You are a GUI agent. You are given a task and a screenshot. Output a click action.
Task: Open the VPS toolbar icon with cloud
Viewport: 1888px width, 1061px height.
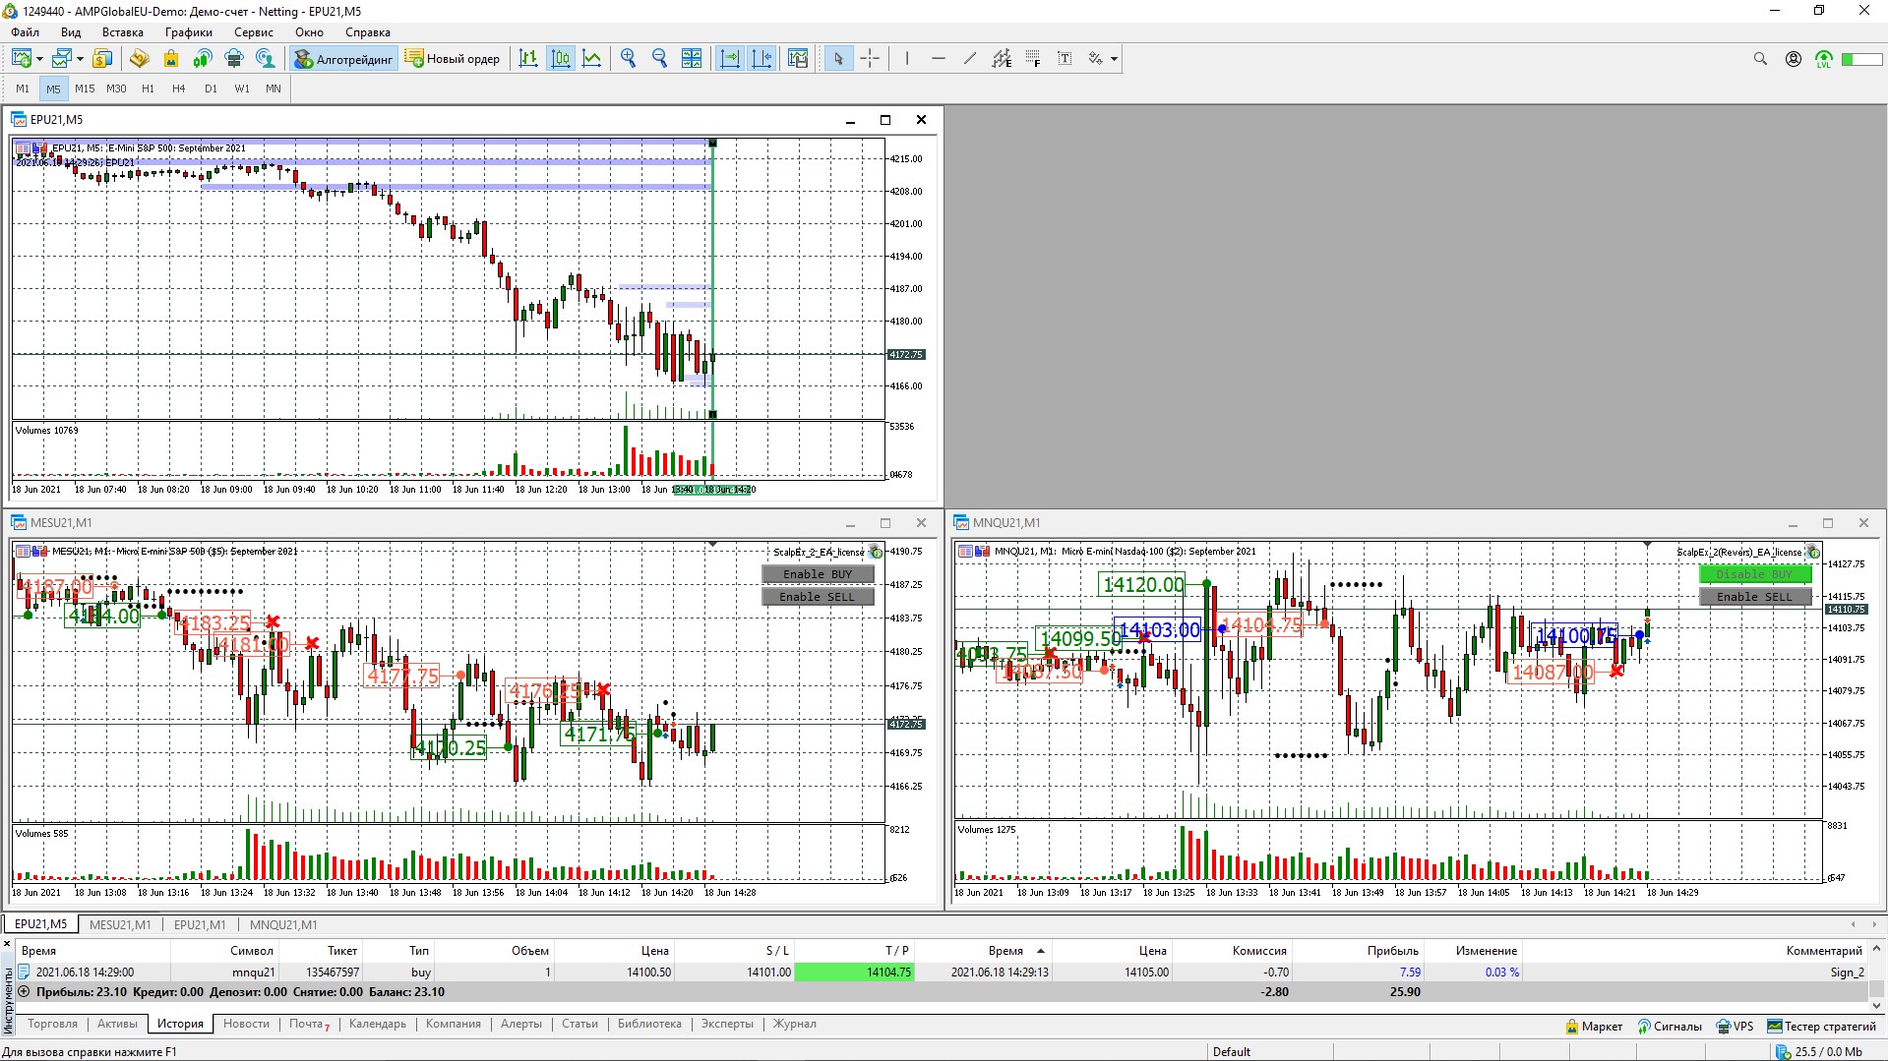tap(234, 59)
